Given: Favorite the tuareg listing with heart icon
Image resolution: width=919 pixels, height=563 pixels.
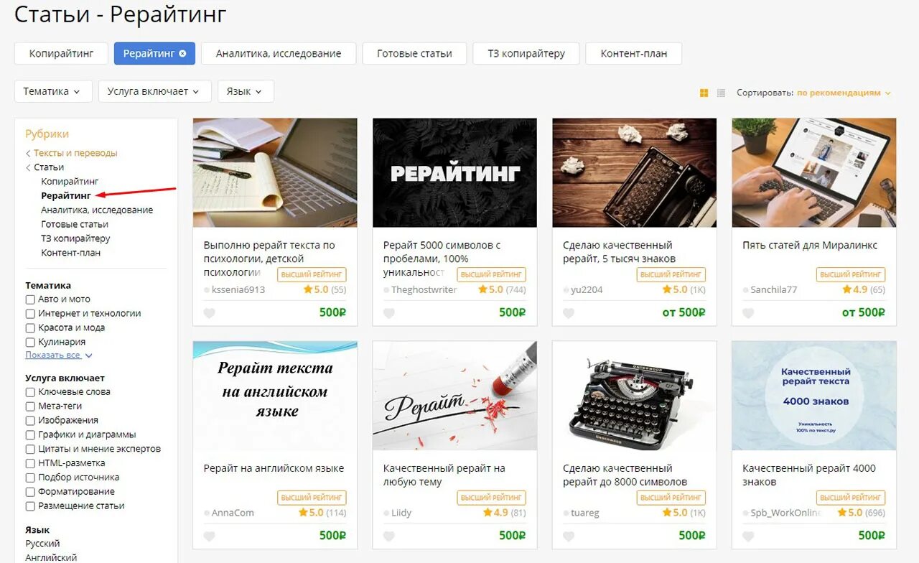Looking at the screenshot, I should [568, 536].
